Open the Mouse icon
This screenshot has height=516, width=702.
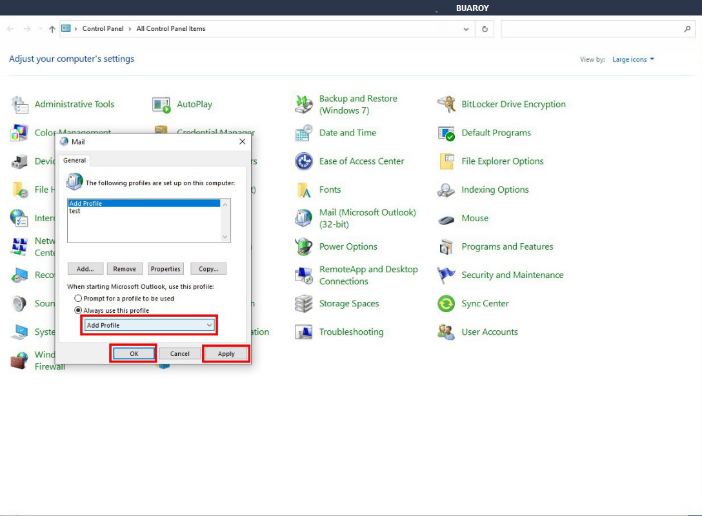[446, 219]
